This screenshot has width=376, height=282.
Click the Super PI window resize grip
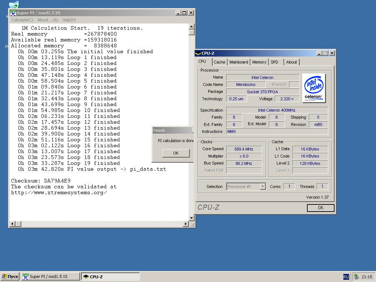coord(192,224)
